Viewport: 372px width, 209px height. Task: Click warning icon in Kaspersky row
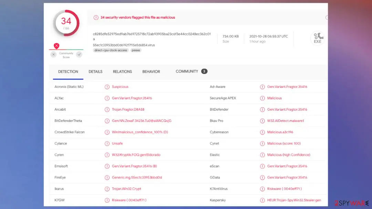(262, 200)
